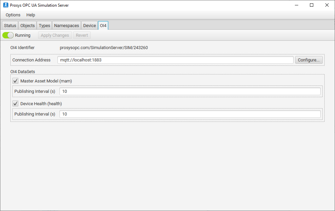The image size is (335, 211).
Task: Click the Apply Changes button
Action: (55, 35)
